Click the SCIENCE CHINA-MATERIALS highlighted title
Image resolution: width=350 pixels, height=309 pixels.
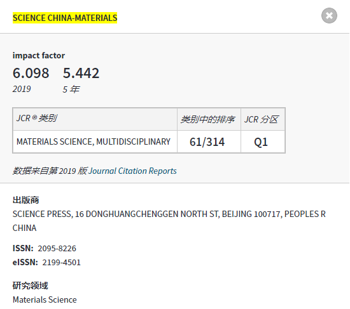pyautogui.click(x=65, y=18)
